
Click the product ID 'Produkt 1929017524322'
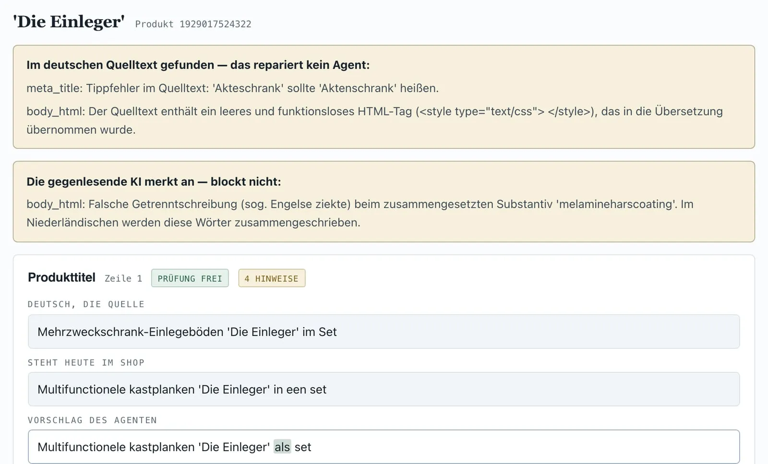(193, 24)
